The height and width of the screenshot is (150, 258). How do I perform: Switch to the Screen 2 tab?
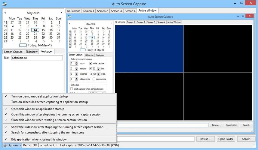pos(102,11)
